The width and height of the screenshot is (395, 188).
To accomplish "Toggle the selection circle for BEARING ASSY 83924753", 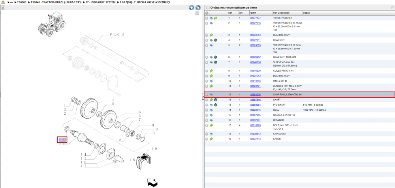I will 207,35.
